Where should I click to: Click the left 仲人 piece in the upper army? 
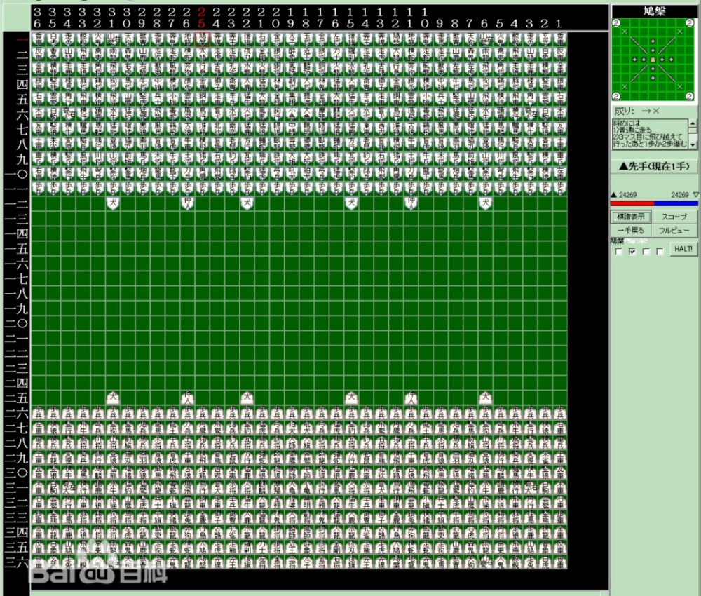click(x=187, y=203)
